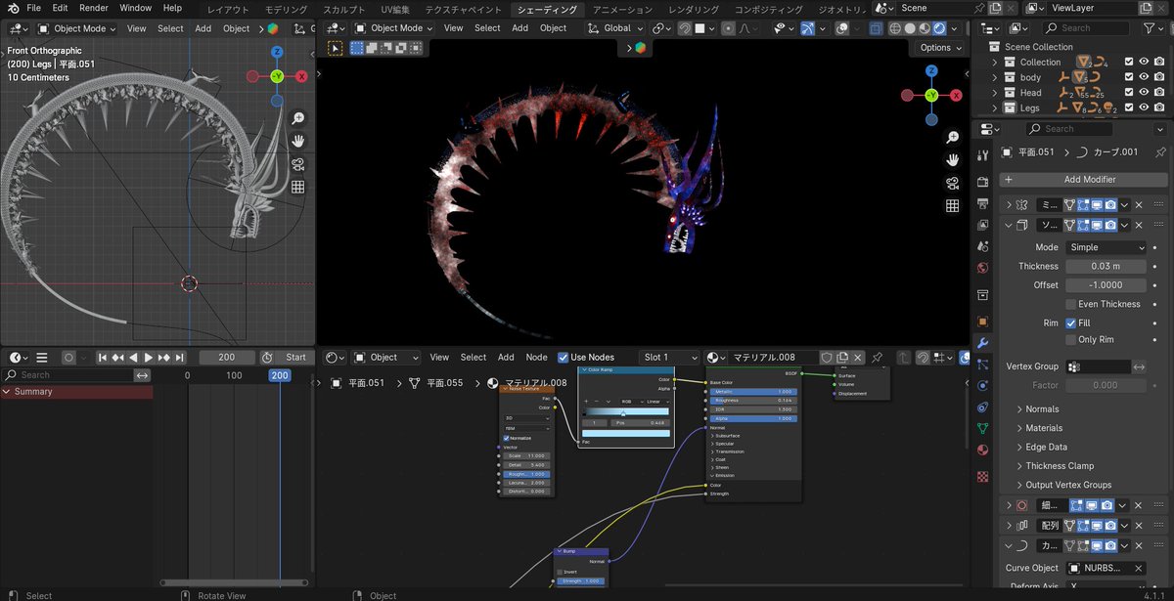Toggle the Use Nodes checkbox
Image resolution: width=1174 pixels, height=601 pixels.
[564, 358]
